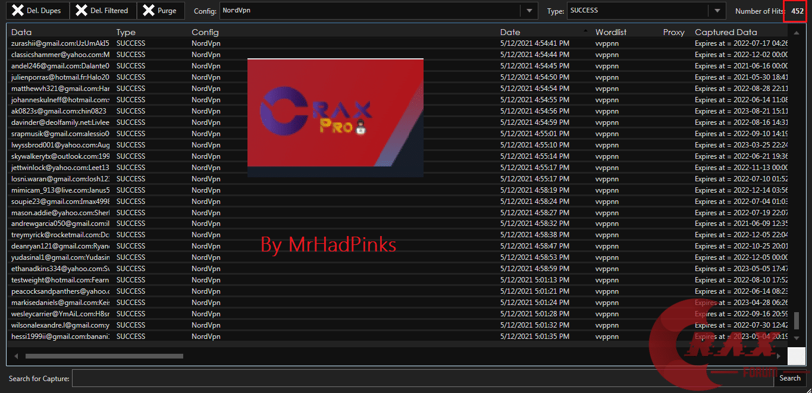Click captured data cell expiring 2022-12-14
The height and width of the screenshot is (393, 812).
click(x=741, y=190)
